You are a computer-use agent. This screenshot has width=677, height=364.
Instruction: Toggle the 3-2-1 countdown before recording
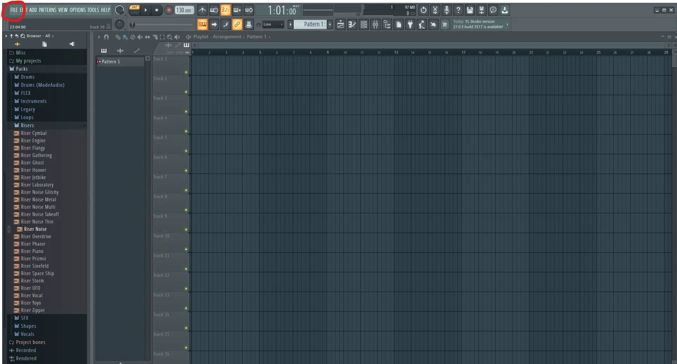(x=225, y=10)
